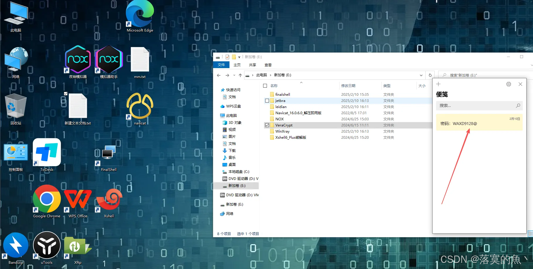
Task: Go up one folder level in Explorer
Action: (x=240, y=75)
